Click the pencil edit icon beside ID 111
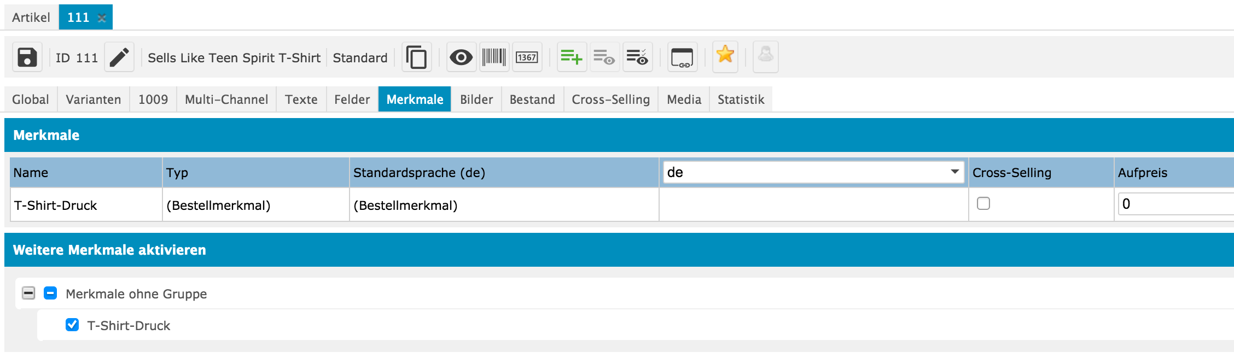Image resolution: width=1234 pixels, height=364 pixels. [119, 57]
